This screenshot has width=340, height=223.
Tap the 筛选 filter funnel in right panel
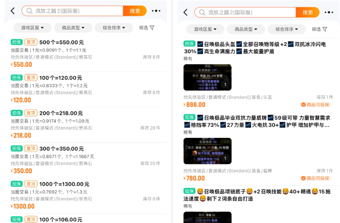click(x=320, y=29)
